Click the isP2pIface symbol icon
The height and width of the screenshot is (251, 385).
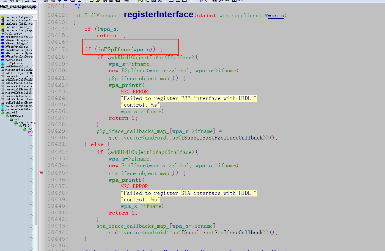[x=2, y=63]
